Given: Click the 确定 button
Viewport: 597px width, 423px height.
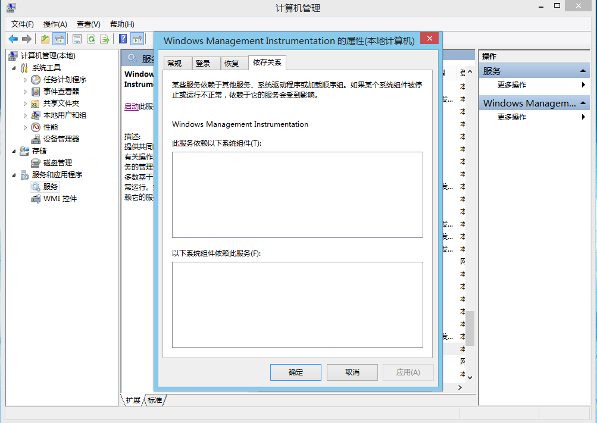Looking at the screenshot, I should (x=295, y=372).
